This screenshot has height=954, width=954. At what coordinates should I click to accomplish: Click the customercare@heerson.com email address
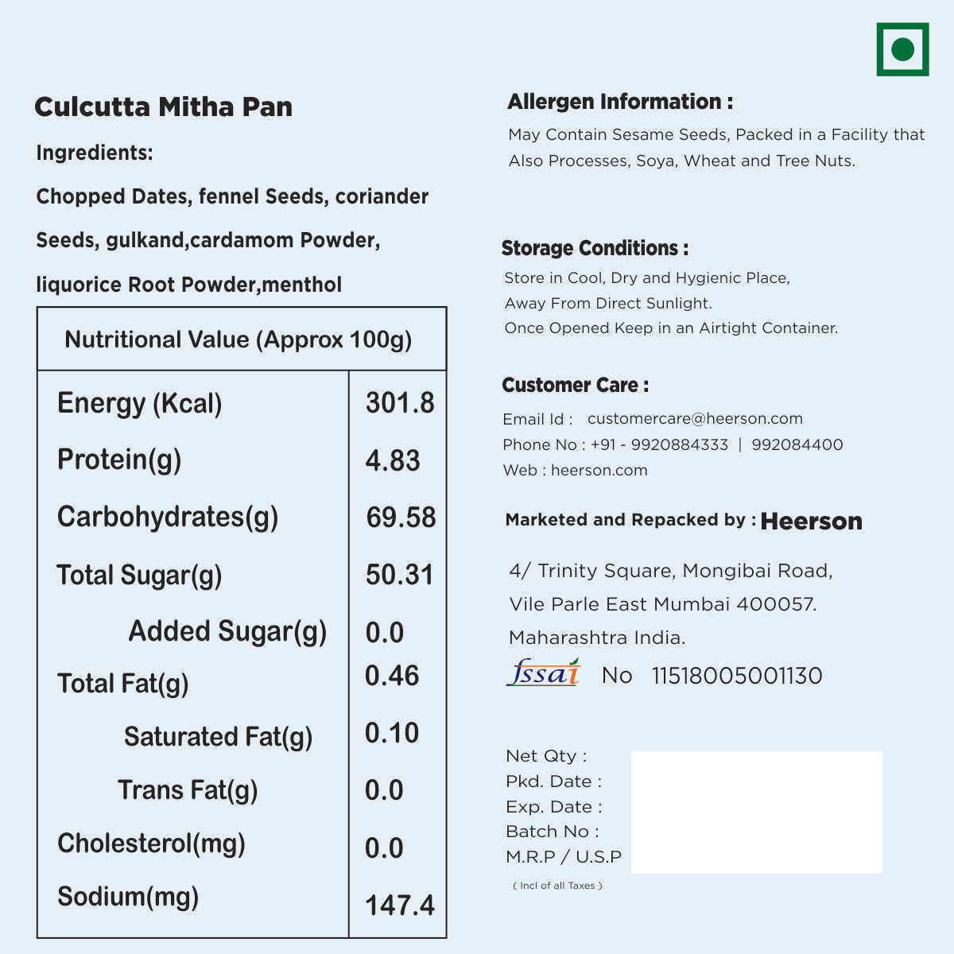pyautogui.click(x=695, y=419)
